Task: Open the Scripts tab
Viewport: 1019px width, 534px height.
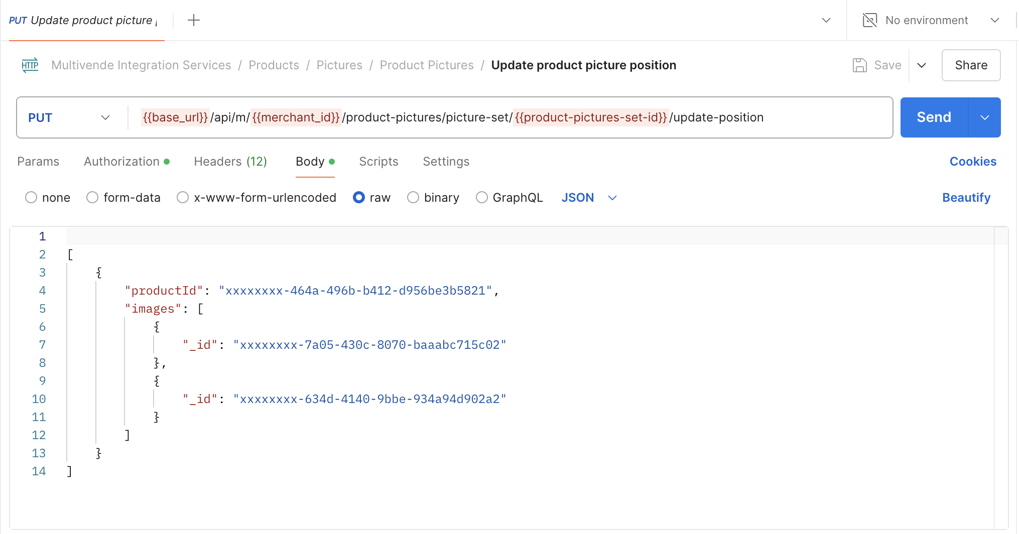Action: click(x=378, y=162)
